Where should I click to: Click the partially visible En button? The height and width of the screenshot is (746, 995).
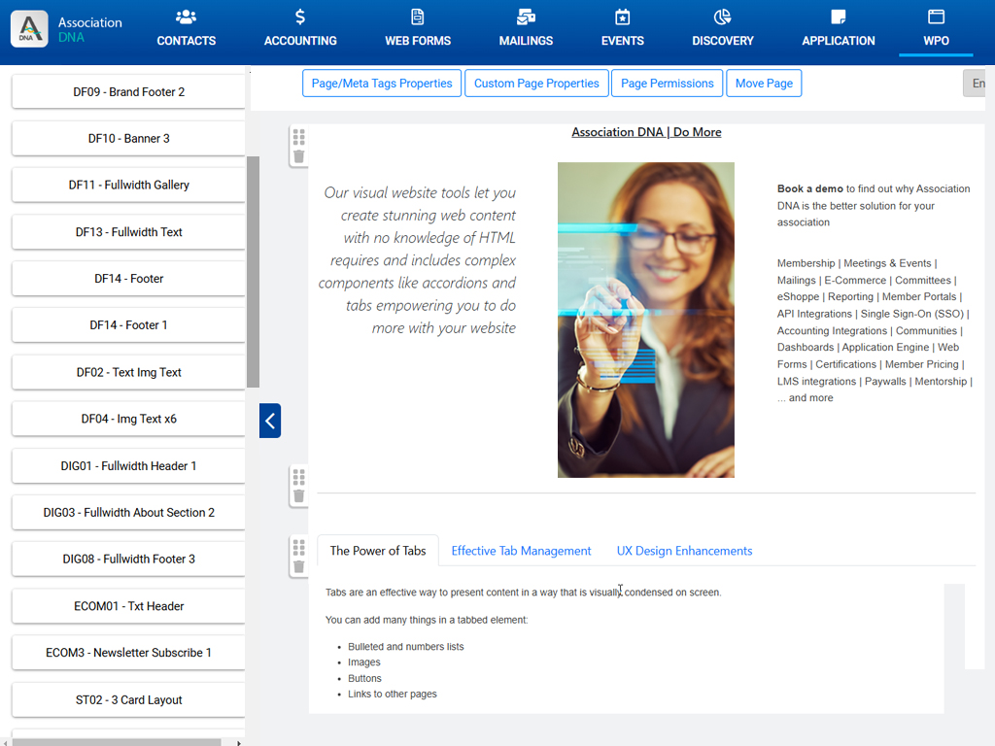click(976, 84)
